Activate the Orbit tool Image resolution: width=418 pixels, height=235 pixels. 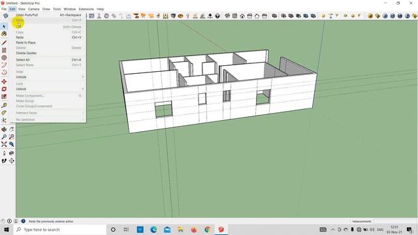point(4,129)
